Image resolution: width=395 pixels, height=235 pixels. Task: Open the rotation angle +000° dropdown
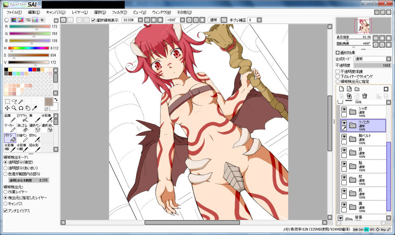pos(182,20)
